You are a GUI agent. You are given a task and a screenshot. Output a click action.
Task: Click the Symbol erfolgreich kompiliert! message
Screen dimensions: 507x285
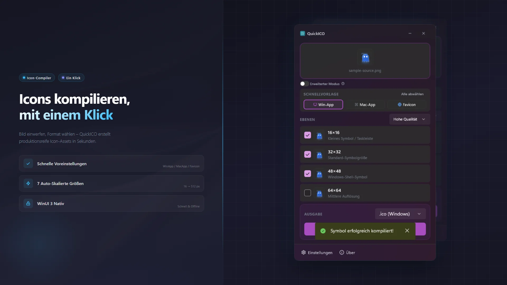[x=362, y=231]
